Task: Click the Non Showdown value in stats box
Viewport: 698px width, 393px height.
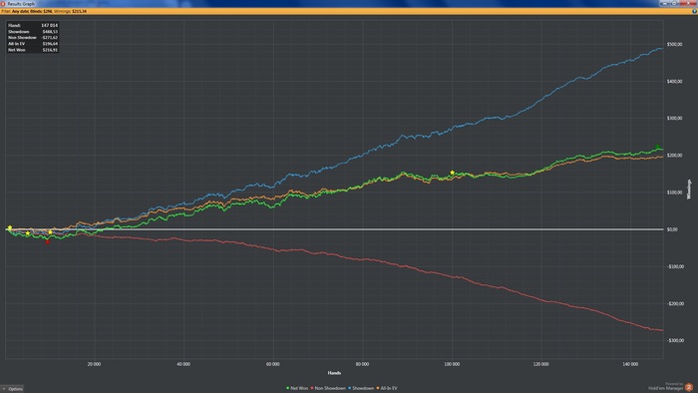Action: [x=49, y=38]
